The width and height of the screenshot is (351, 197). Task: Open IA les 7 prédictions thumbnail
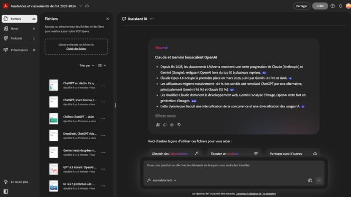pos(53,186)
